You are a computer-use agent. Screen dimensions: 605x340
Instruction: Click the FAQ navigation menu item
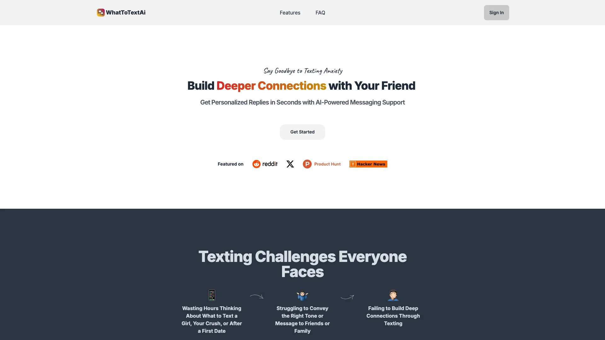320,13
